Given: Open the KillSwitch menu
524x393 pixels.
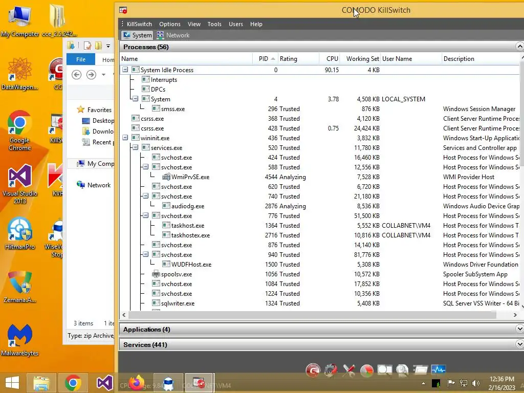Looking at the screenshot, I should 139,24.
